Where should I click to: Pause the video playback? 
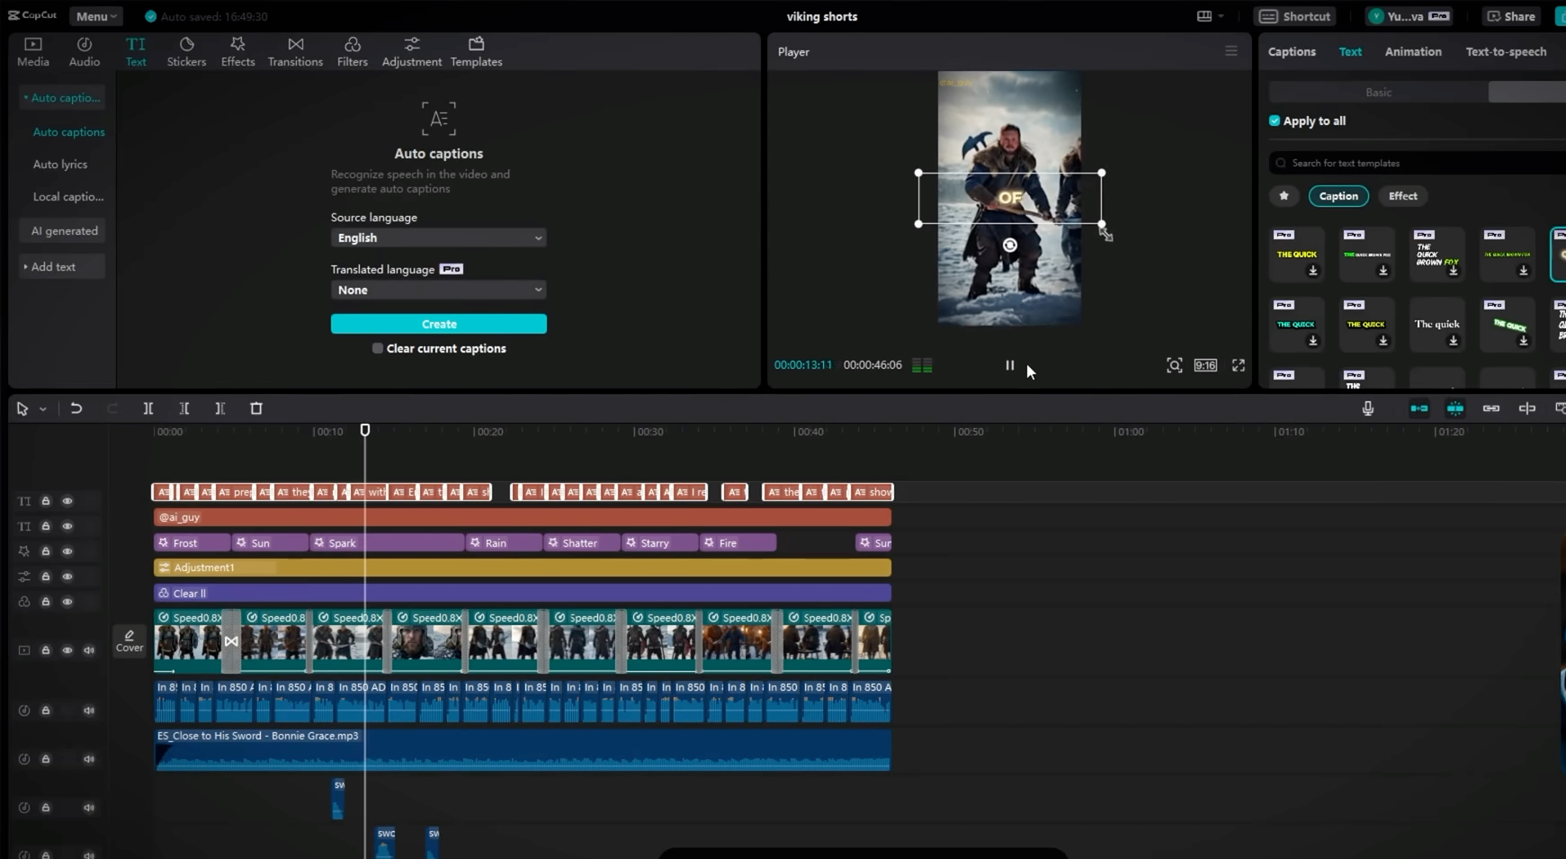point(1009,365)
